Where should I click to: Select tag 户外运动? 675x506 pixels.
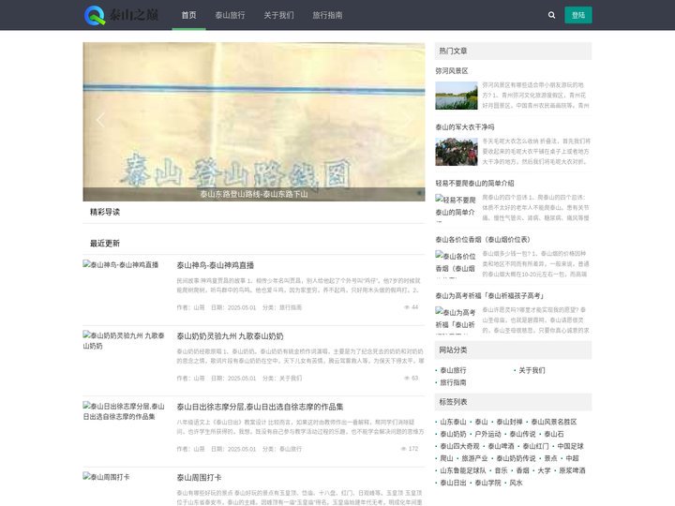pos(487,434)
